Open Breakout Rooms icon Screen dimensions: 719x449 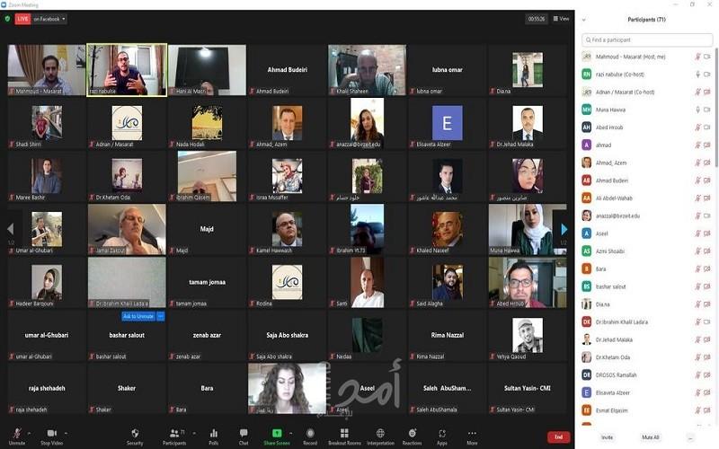[344, 433]
